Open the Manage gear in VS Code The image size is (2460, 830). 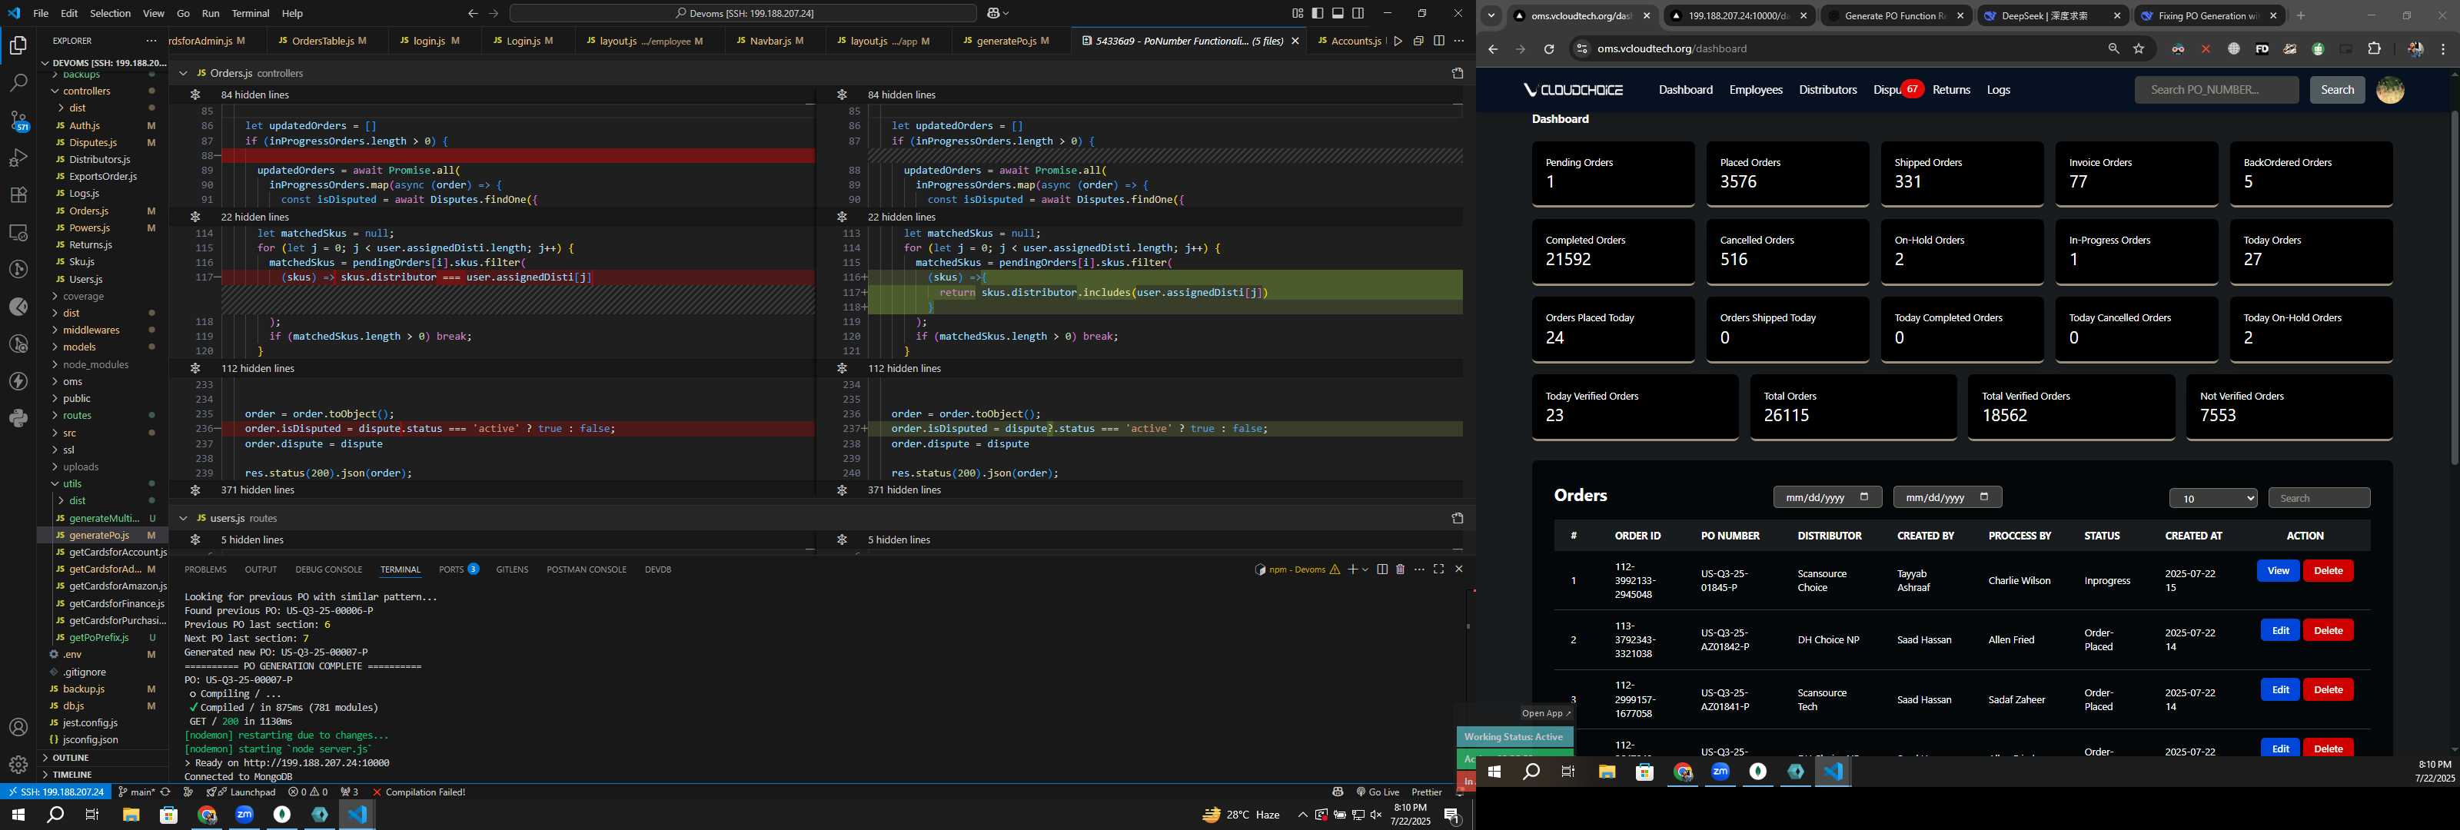18,765
